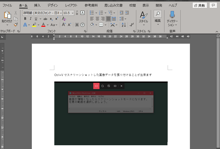Open the bullet list style dropdown
Screen dimensions: 220x149
tap(96, 13)
